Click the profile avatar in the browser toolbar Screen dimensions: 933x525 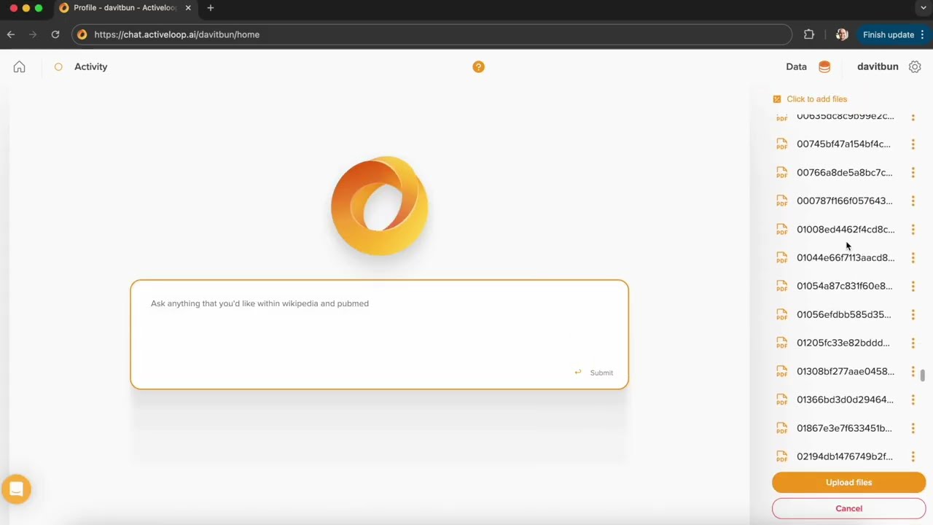pos(842,34)
